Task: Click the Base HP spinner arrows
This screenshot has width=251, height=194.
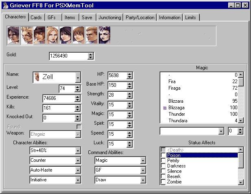Action: click(129, 85)
